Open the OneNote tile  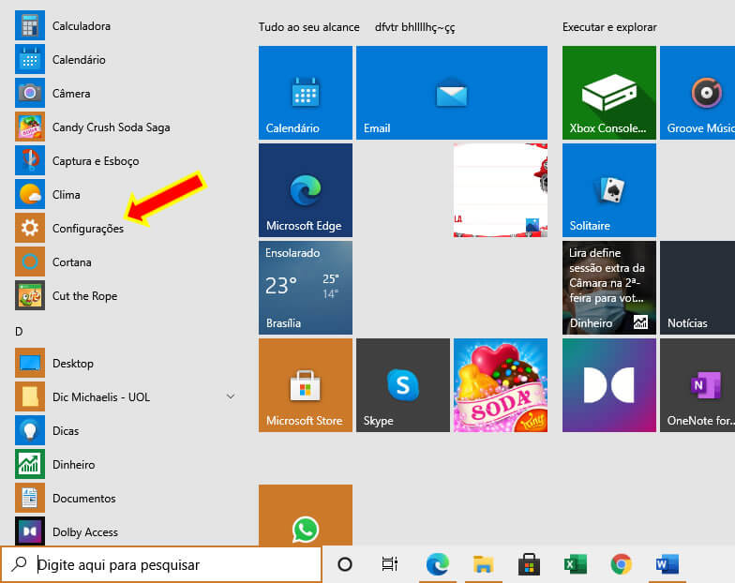[697, 384]
